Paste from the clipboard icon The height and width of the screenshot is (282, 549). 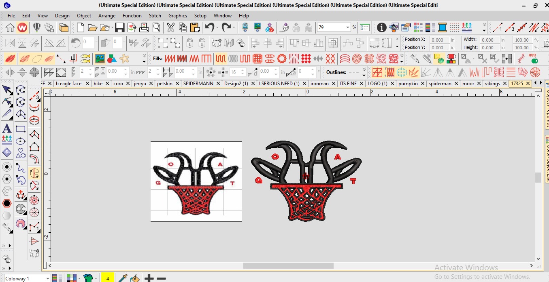coord(195,27)
